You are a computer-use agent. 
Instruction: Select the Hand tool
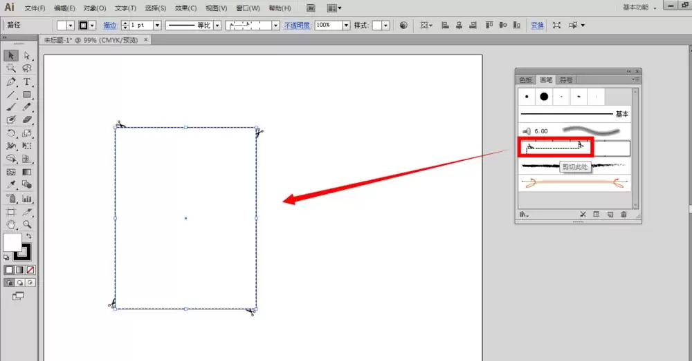[x=11, y=224]
